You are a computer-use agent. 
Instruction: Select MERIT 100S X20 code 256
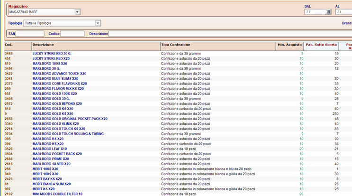pos(178,169)
